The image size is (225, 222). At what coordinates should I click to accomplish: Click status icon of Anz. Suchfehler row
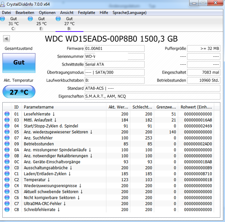point(7,138)
